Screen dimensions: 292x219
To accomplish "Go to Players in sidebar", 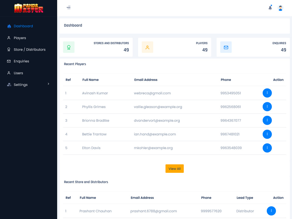I will point(20,38).
